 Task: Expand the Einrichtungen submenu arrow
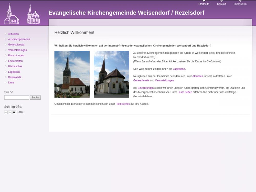(6, 56)
